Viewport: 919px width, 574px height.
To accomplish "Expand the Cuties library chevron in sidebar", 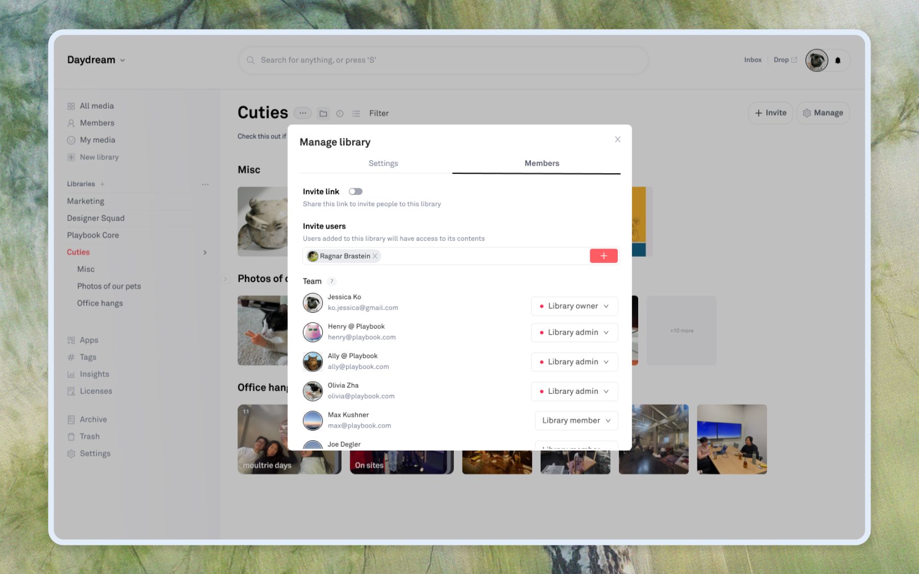I will (x=205, y=253).
